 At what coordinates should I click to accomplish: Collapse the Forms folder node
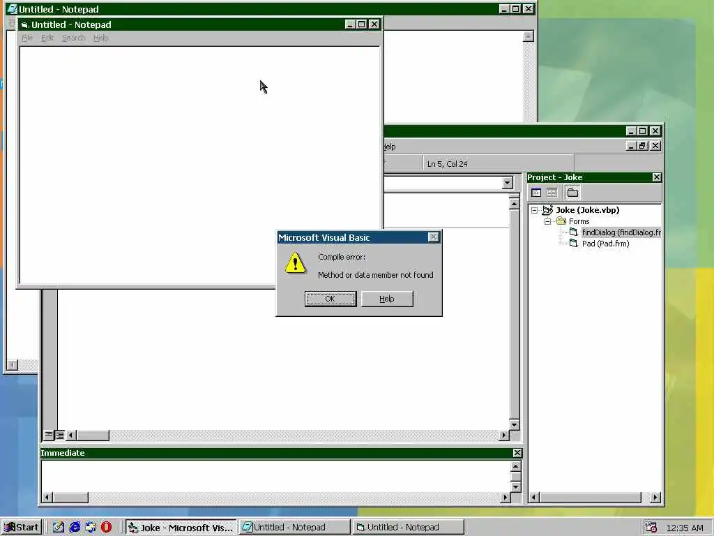(548, 221)
